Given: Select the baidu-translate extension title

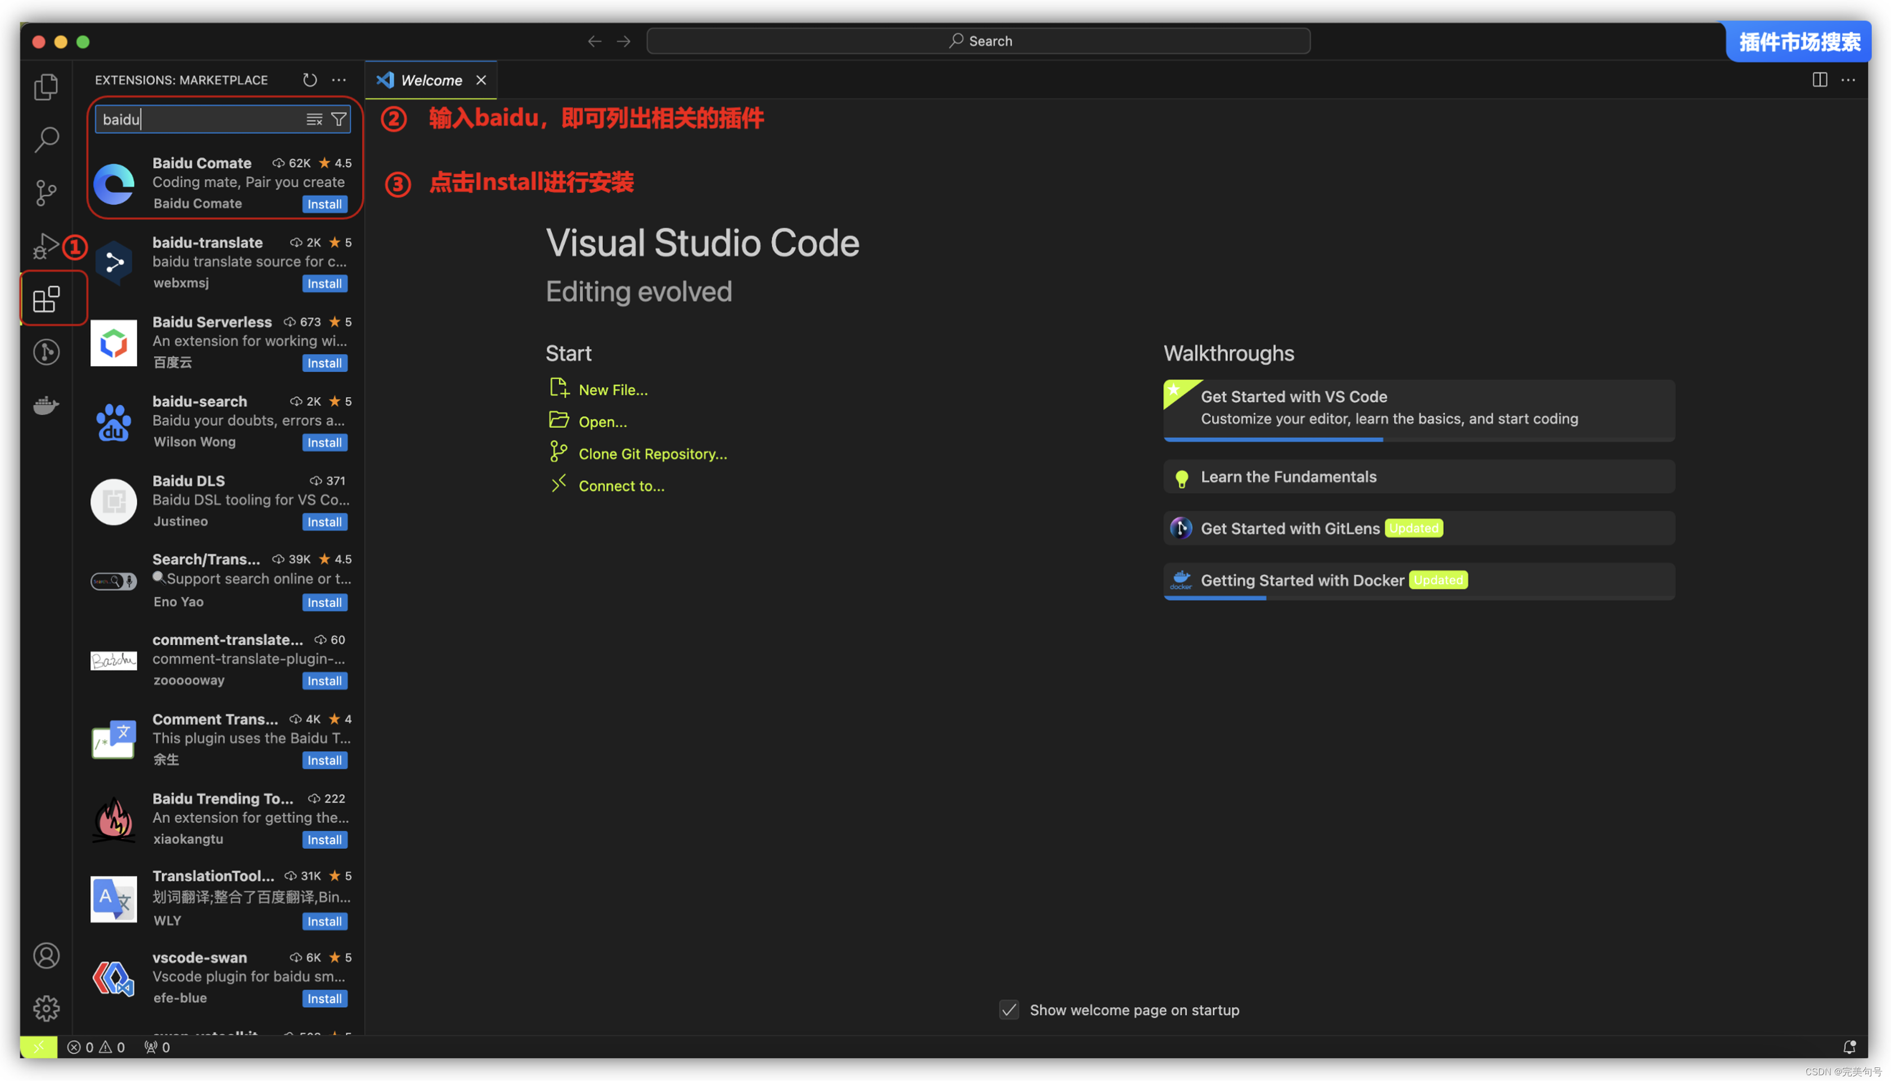Looking at the screenshot, I should [208, 242].
